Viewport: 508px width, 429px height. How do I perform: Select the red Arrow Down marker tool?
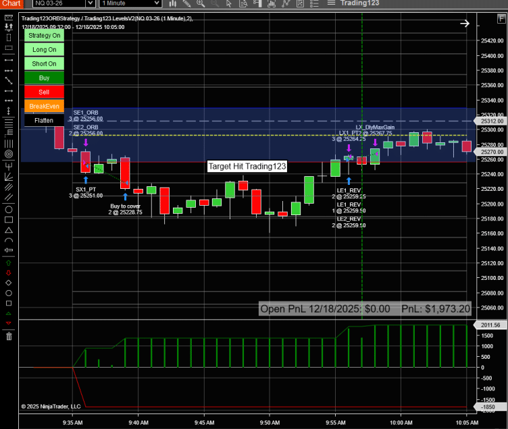(x=9, y=273)
